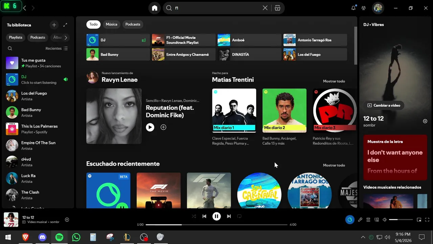Select the Todo filter chip
Image resolution: width=433 pixels, height=244 pixels.
point(93,24)
